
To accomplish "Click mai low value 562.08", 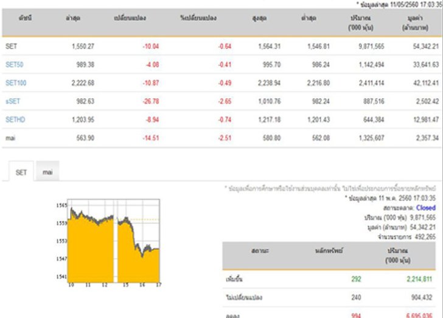I will [x=321, y=138].
